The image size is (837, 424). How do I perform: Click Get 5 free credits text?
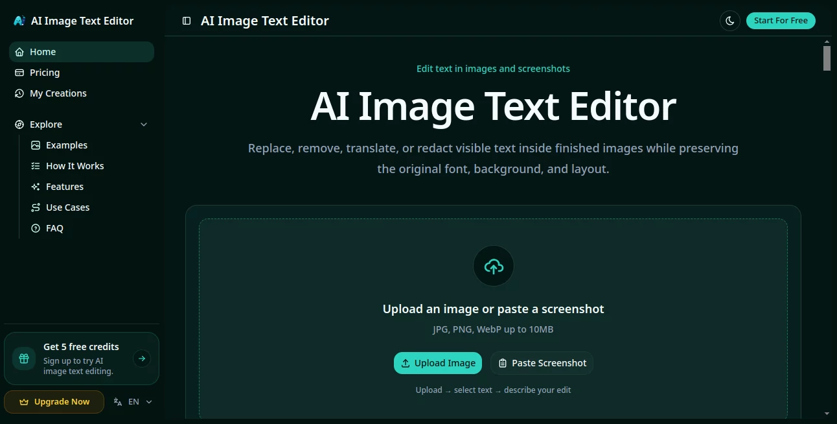[x=81, y=347]
